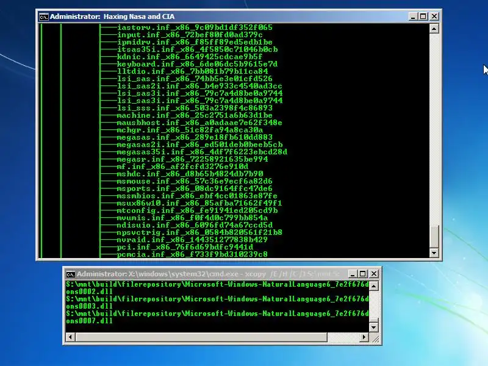Select line lsi_sss.inf_x86_503a2398f4c86893
Image resolution: width=488 pixels, height=366 pixels.
click(195, 108)
